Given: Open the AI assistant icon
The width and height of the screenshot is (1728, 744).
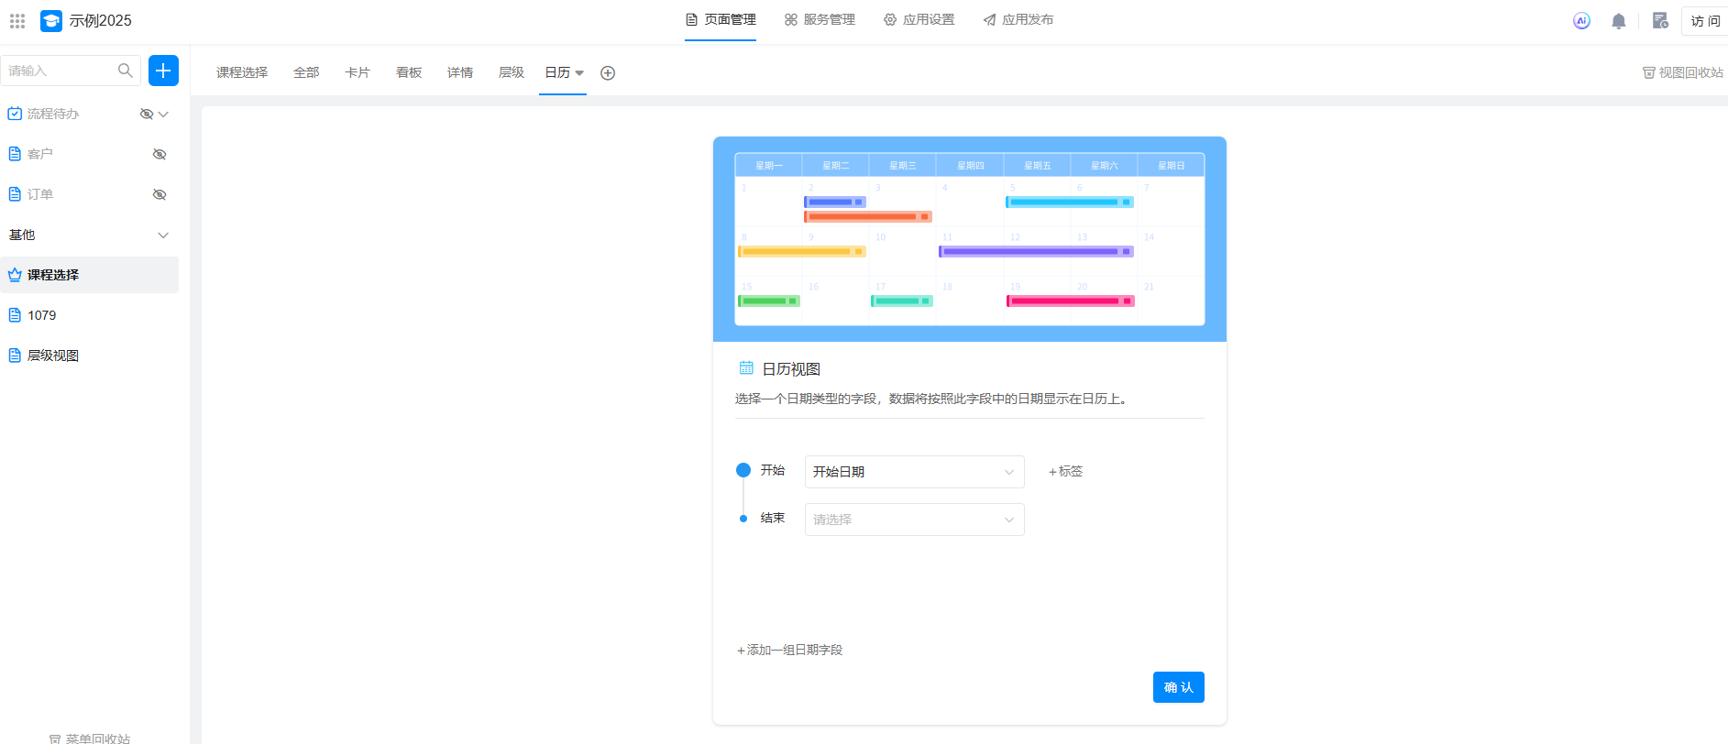Looking at the screenshot, I should [1581, 20].
